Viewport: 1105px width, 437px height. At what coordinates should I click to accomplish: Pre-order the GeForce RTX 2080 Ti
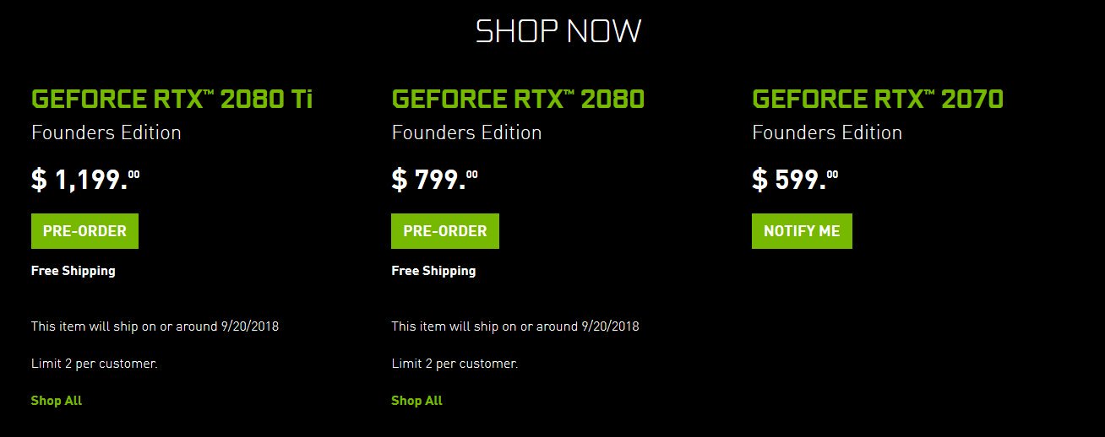coord(84,231)
